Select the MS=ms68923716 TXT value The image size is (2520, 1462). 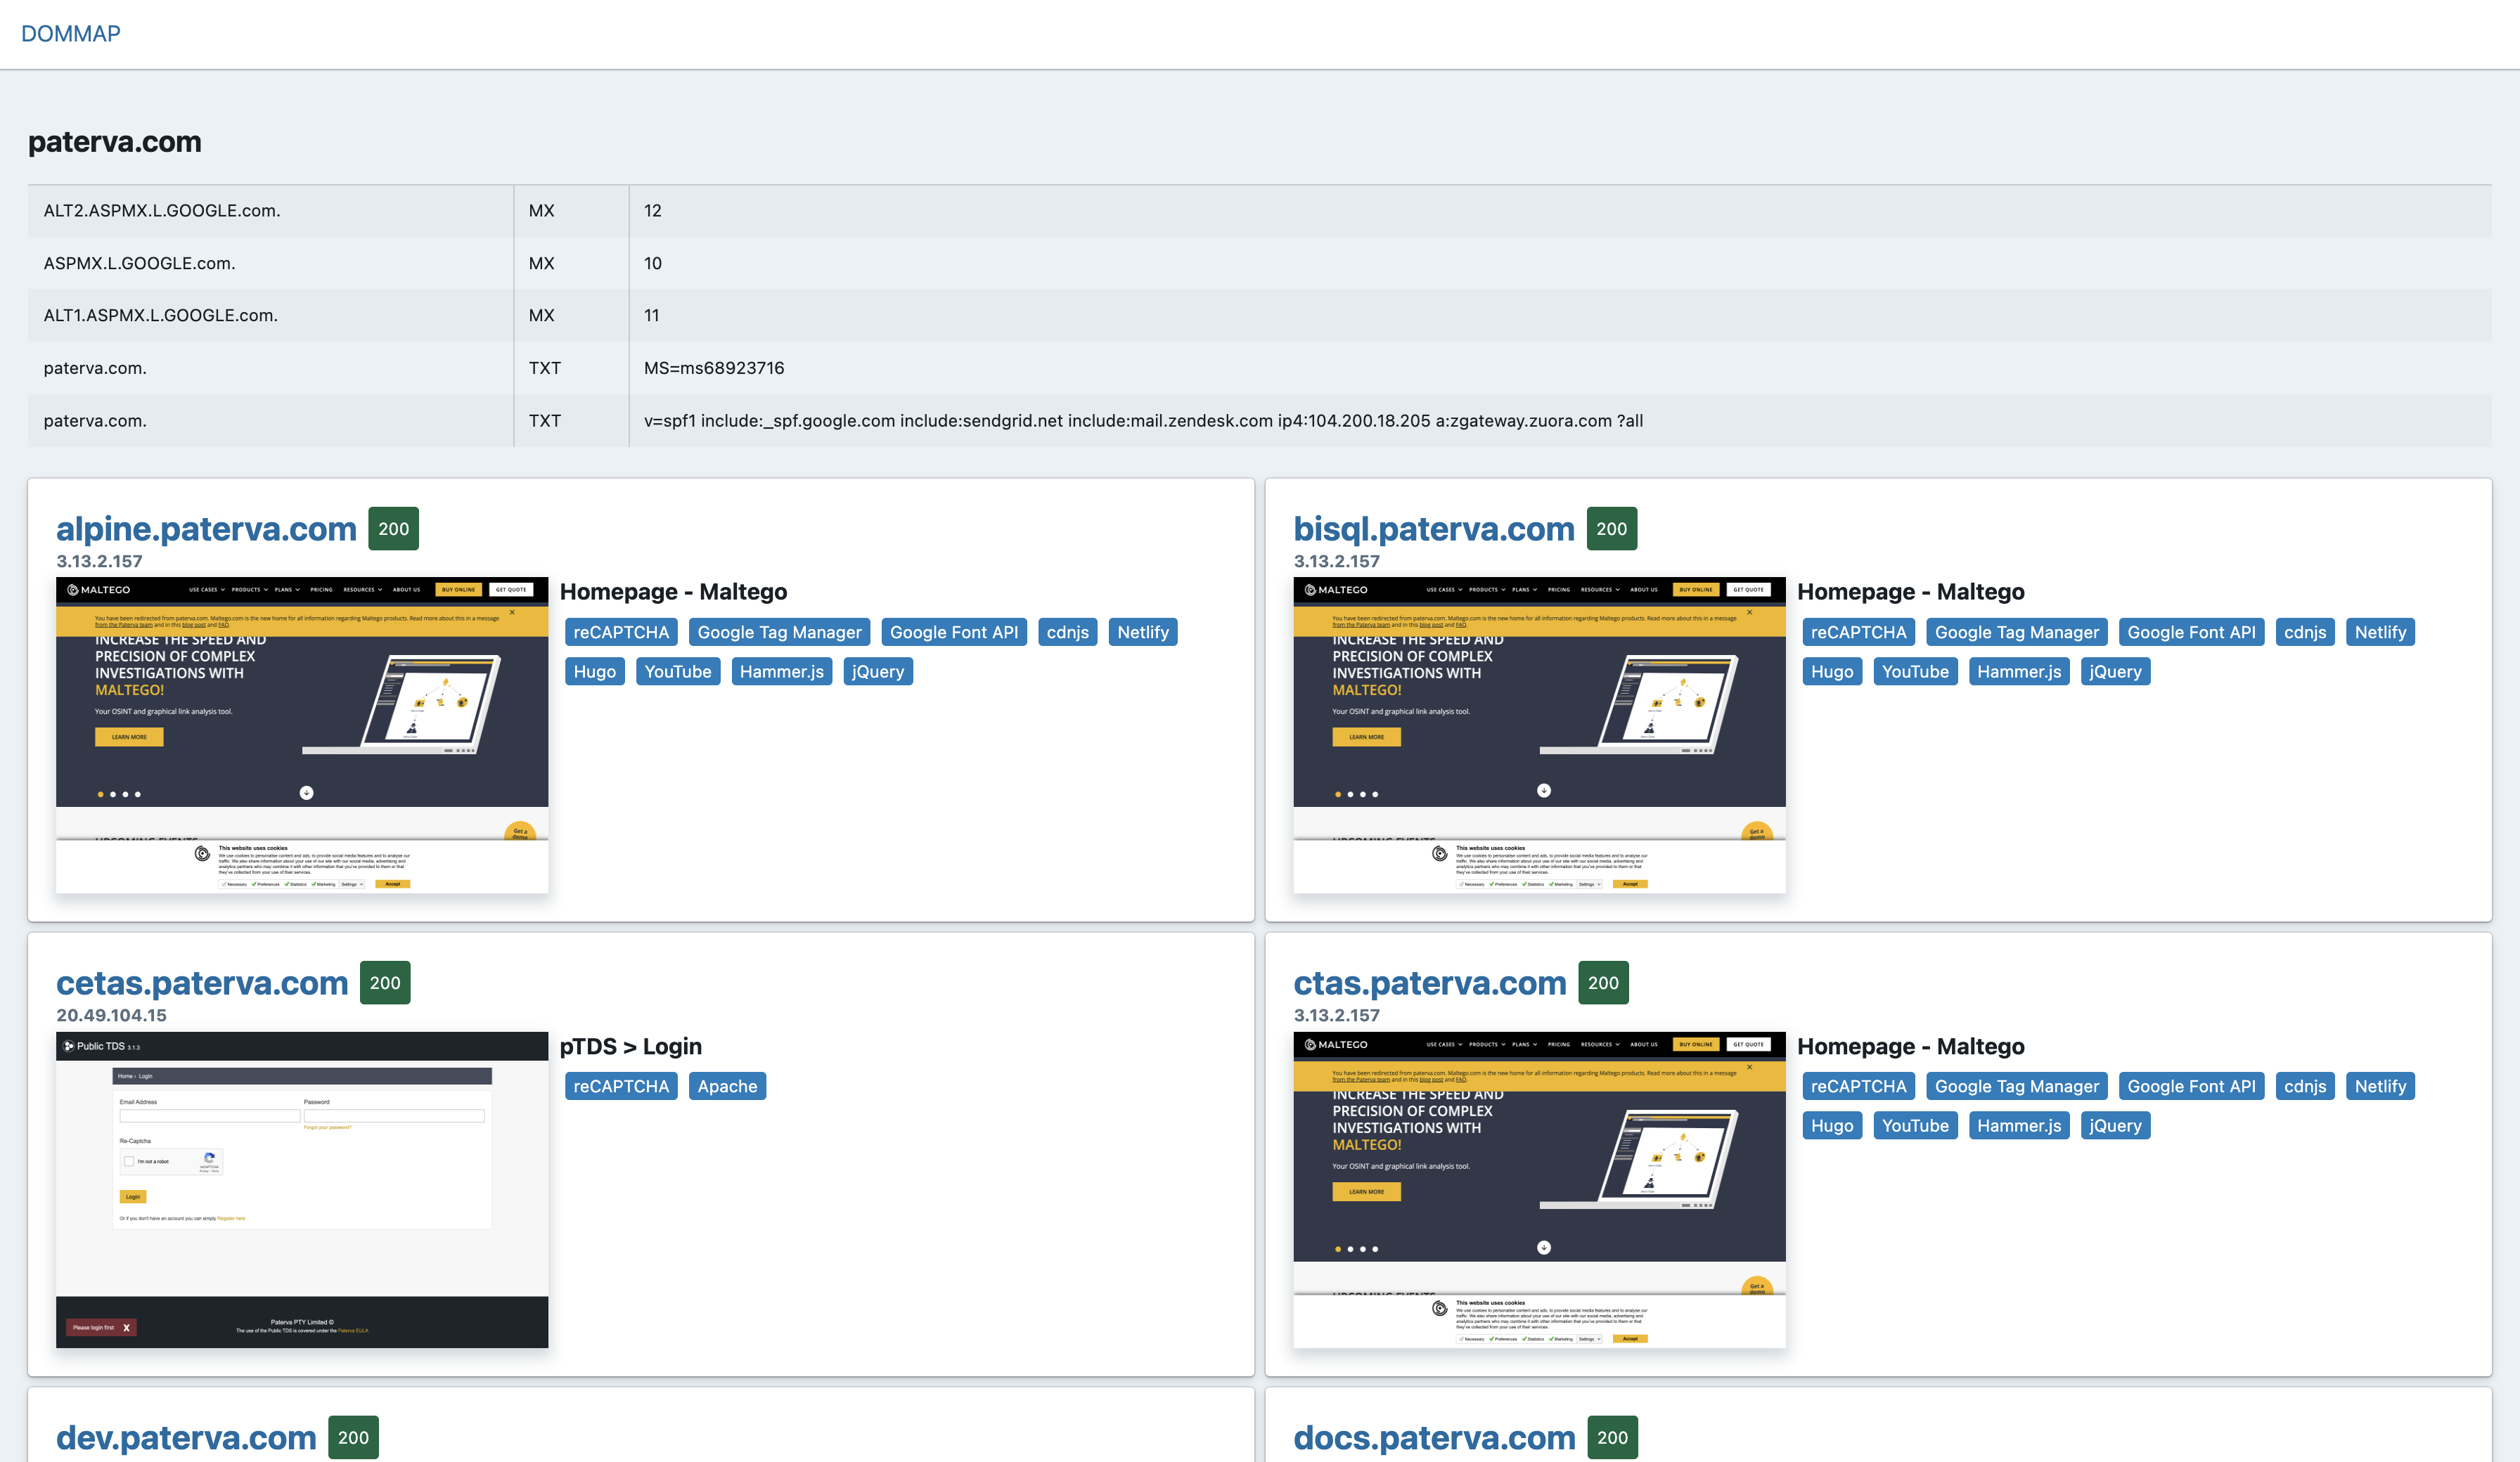(714, 368)
